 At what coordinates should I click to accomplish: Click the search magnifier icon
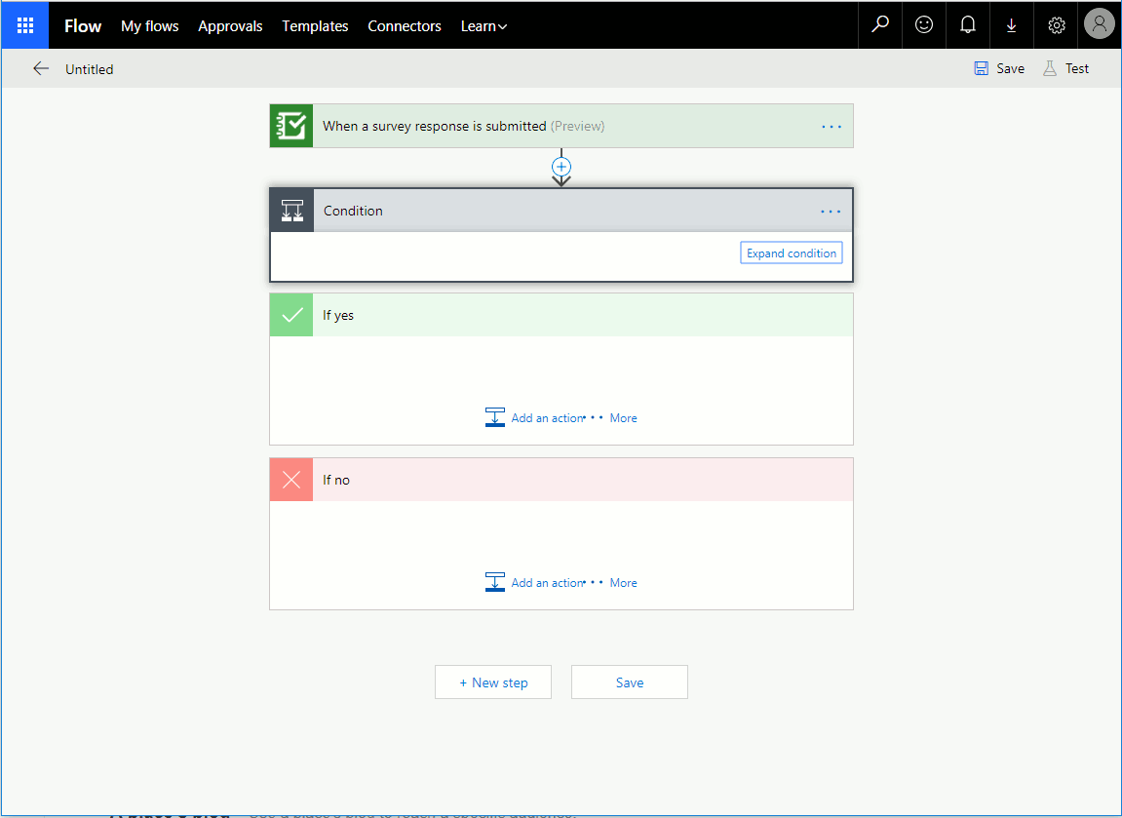[x=880, y=25]
